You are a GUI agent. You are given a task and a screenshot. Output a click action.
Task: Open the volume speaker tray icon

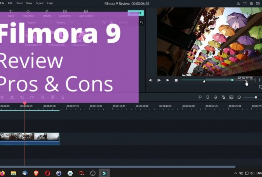252,173
